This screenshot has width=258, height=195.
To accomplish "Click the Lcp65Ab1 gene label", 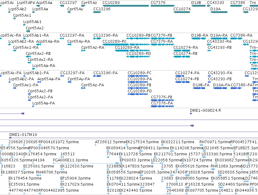I will tap(32, 22).
